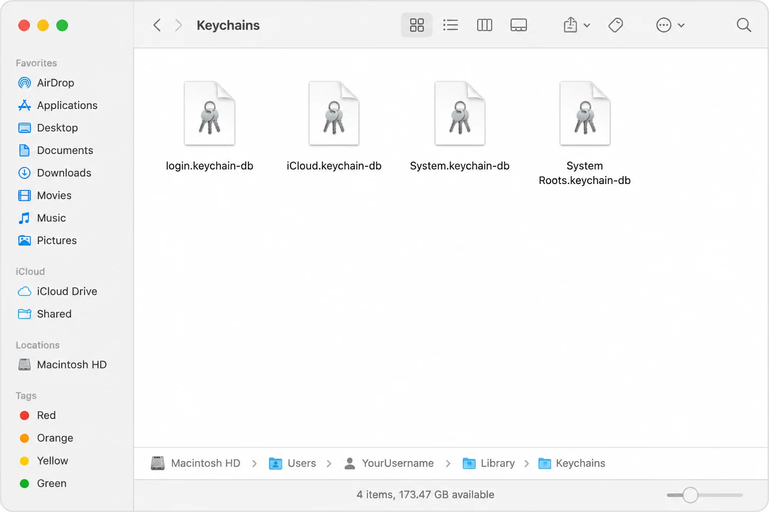Click the iCloud section header
Screen dimensions: 769x512
pyautogui.click(x=30, y=271)
